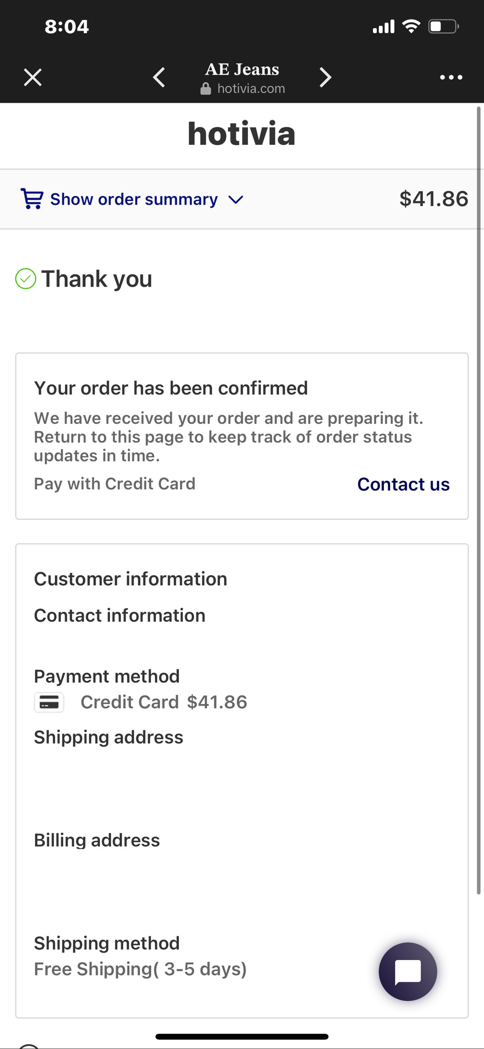This screenshot has height=1049, width=484.
Task: Click the hotivia store logo
Action: 242,134
